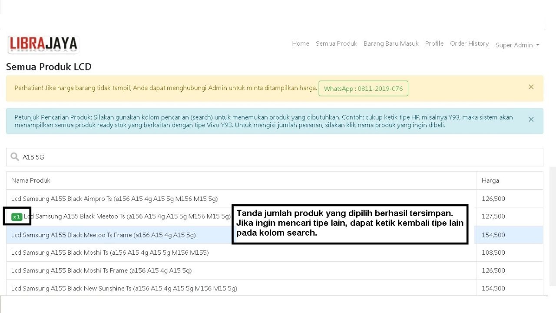This screenshot has height=313, width=556.
Task: Open Order History page
Action: coord(469,43)
